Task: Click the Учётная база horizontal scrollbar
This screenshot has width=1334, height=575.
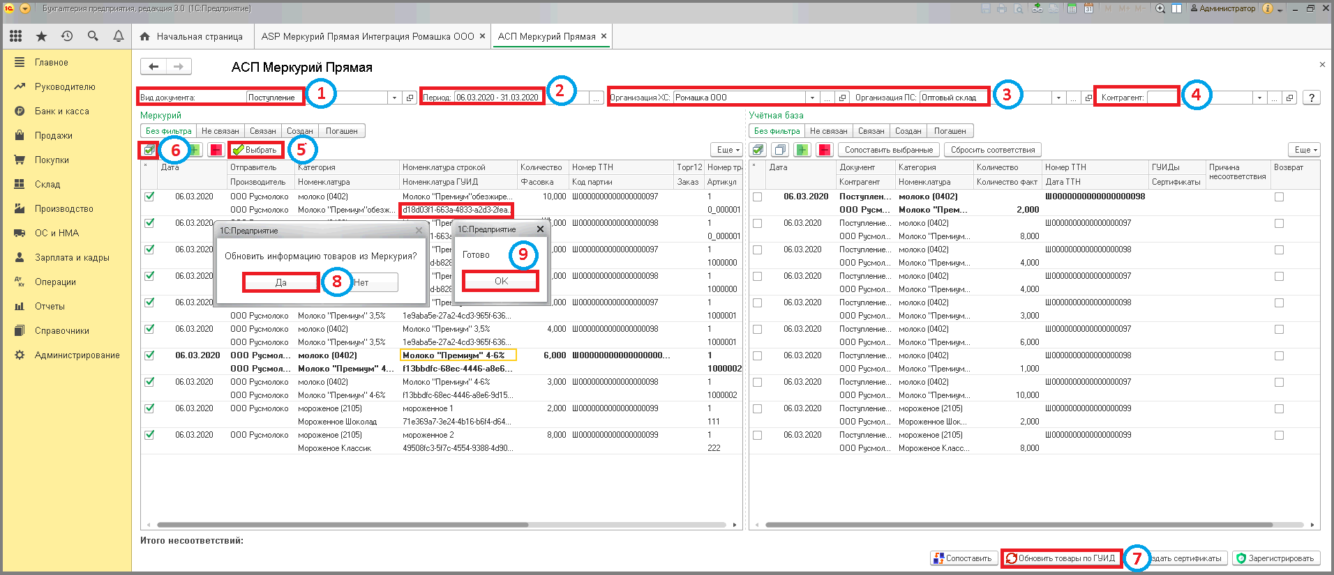Action: pyautogui.click(x=1019, y=525)
